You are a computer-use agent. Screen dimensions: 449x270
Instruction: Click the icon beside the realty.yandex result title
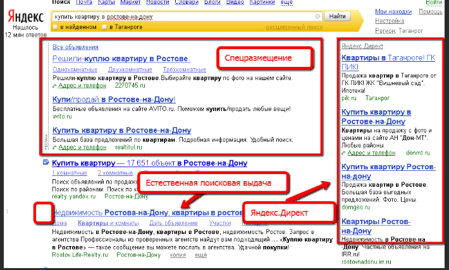pyautogui.click(x=46, y=162)
